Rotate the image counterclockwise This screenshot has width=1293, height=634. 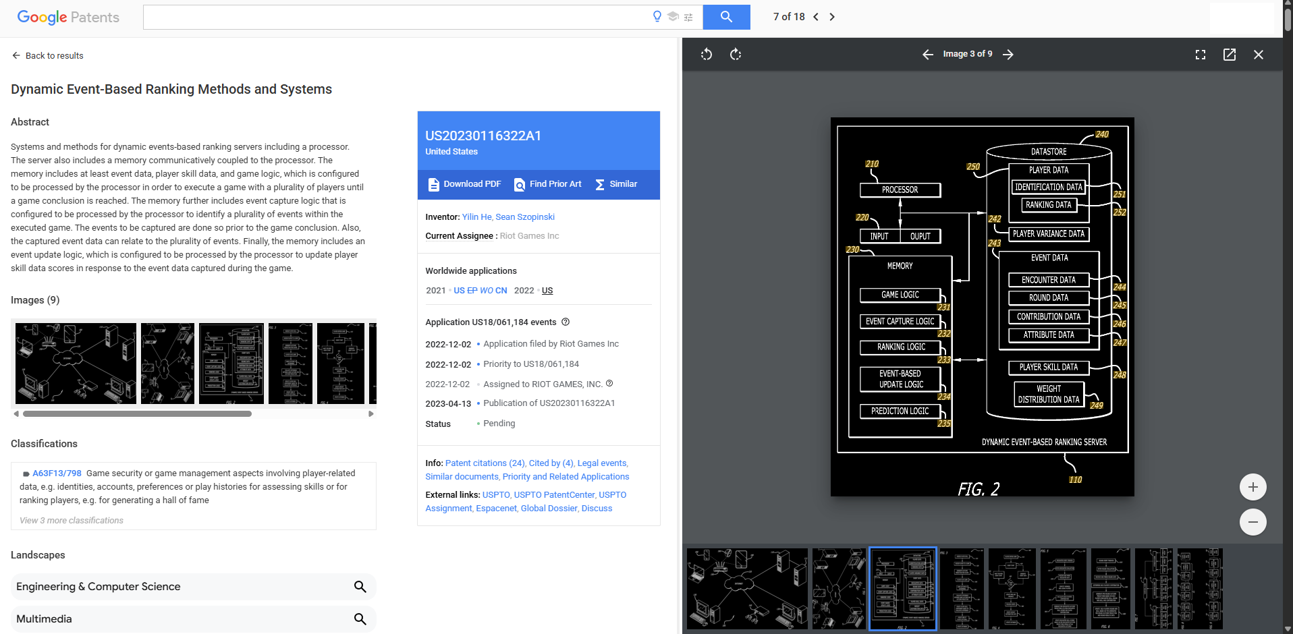(707, 54)
